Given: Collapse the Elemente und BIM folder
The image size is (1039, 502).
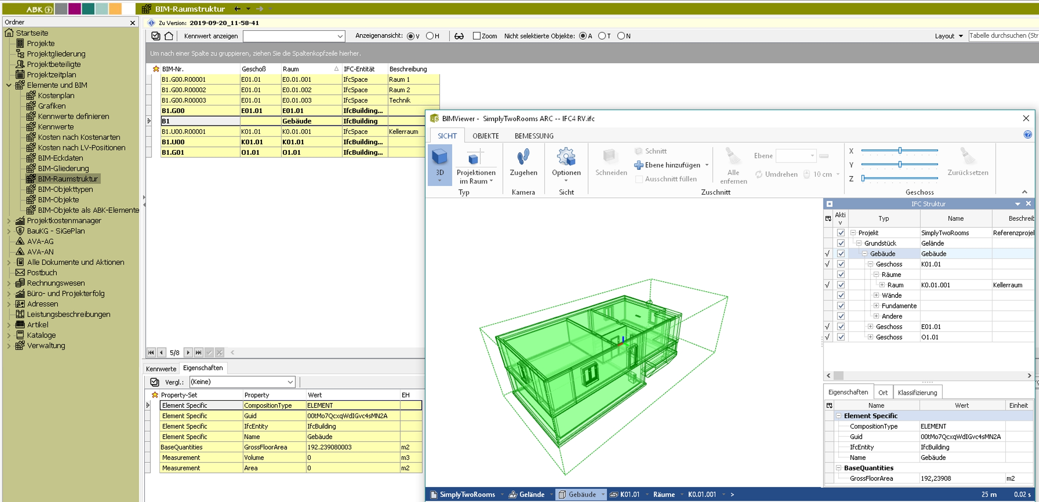Looking at the screenshot, I should pos(9,85).
